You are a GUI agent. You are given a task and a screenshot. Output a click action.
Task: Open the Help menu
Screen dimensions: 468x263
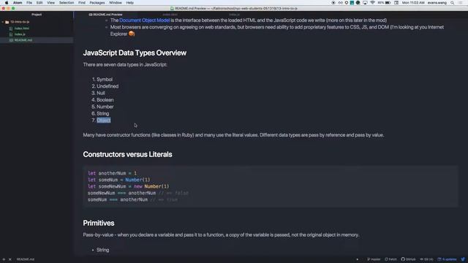pyautogui.click(x=130, y=3)
